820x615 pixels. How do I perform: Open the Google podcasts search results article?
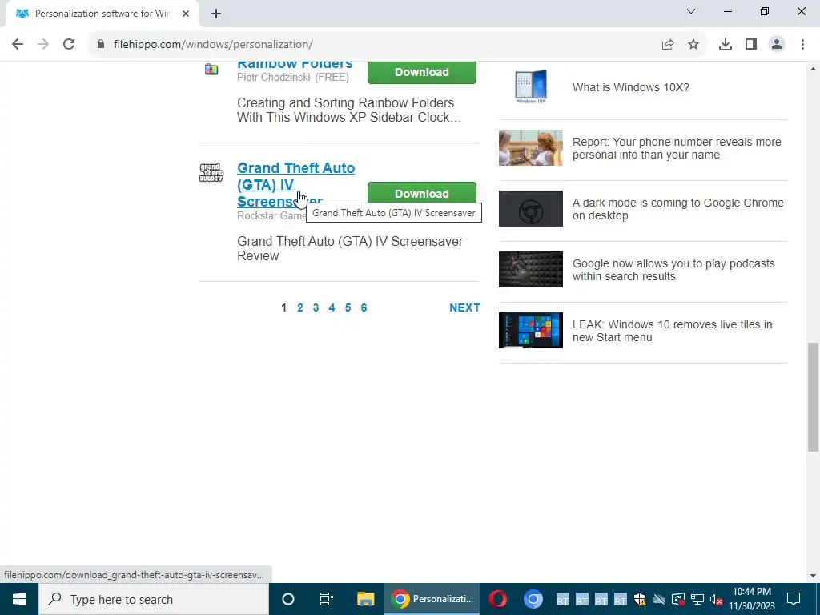673,270
